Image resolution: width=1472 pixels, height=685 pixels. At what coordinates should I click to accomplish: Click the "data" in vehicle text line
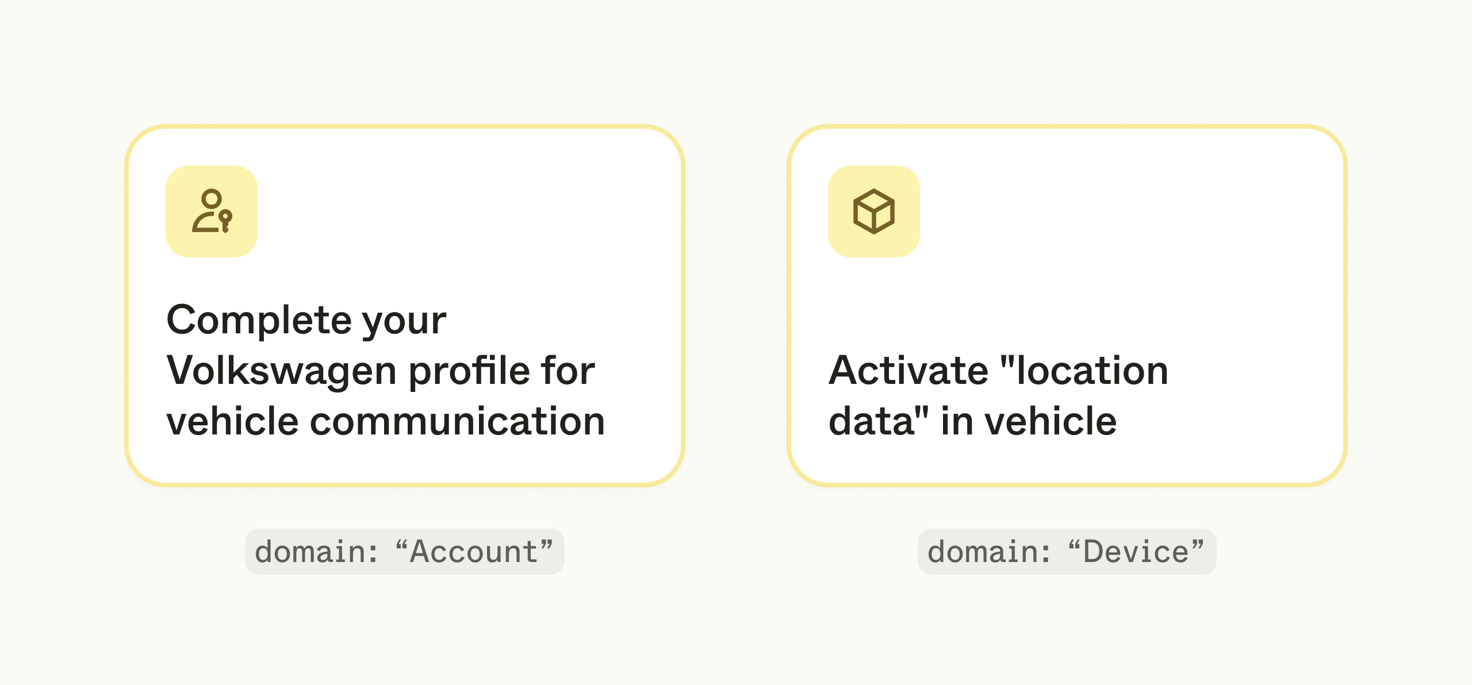972,421
